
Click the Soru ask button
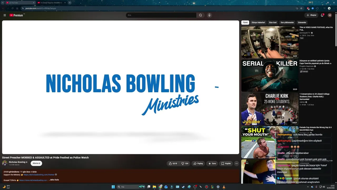[212, 164]
